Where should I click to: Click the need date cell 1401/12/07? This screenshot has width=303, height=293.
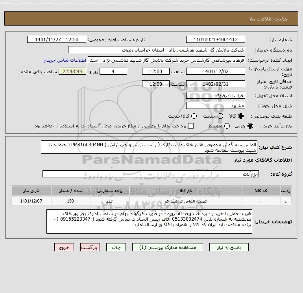31,201
